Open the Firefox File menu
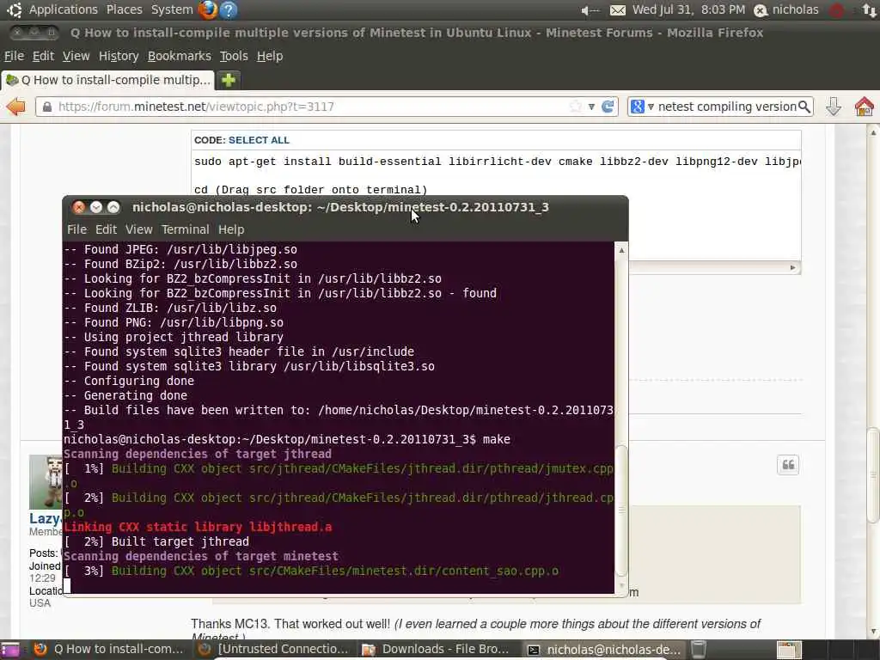Viewport: 880px width, 660px height. 14,56
